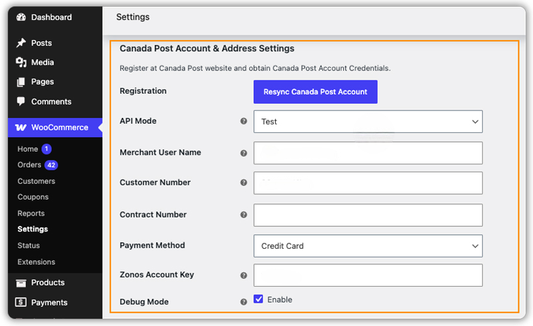The width and height of the screenshot is (533, 326).
Task: Click help icon next to Debug Mode
Action: tap(244, 302)
